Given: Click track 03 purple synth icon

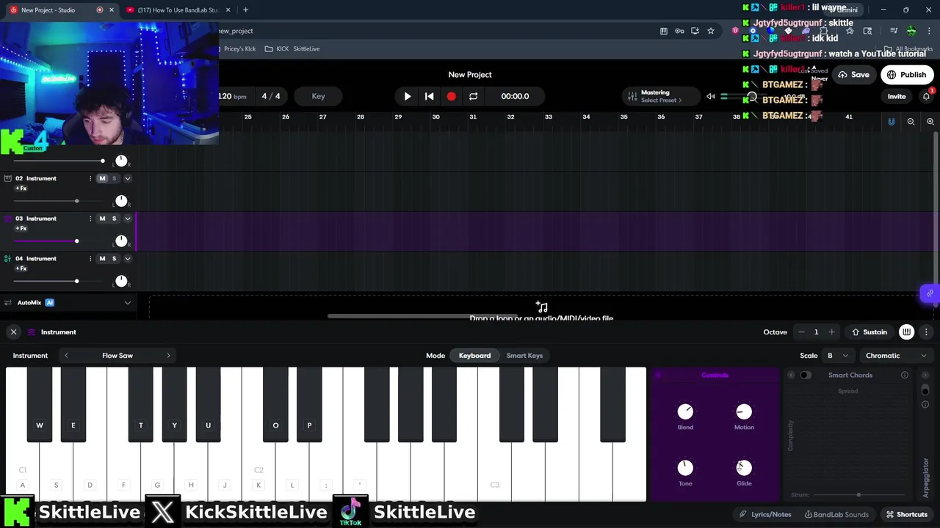Looking at the screenshot, I should pos(7,219).
